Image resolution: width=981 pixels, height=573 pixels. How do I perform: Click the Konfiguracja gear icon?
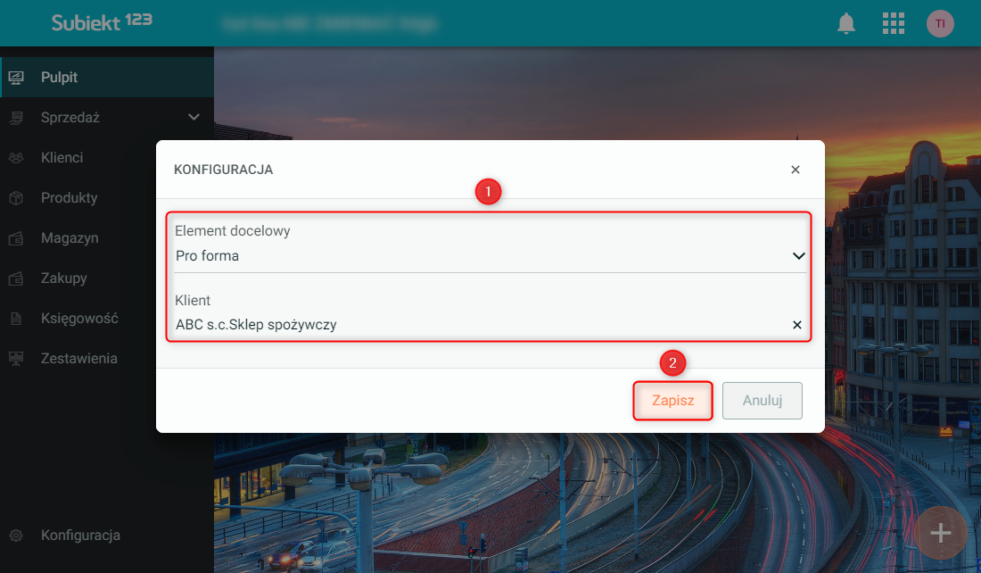[16, 536]
